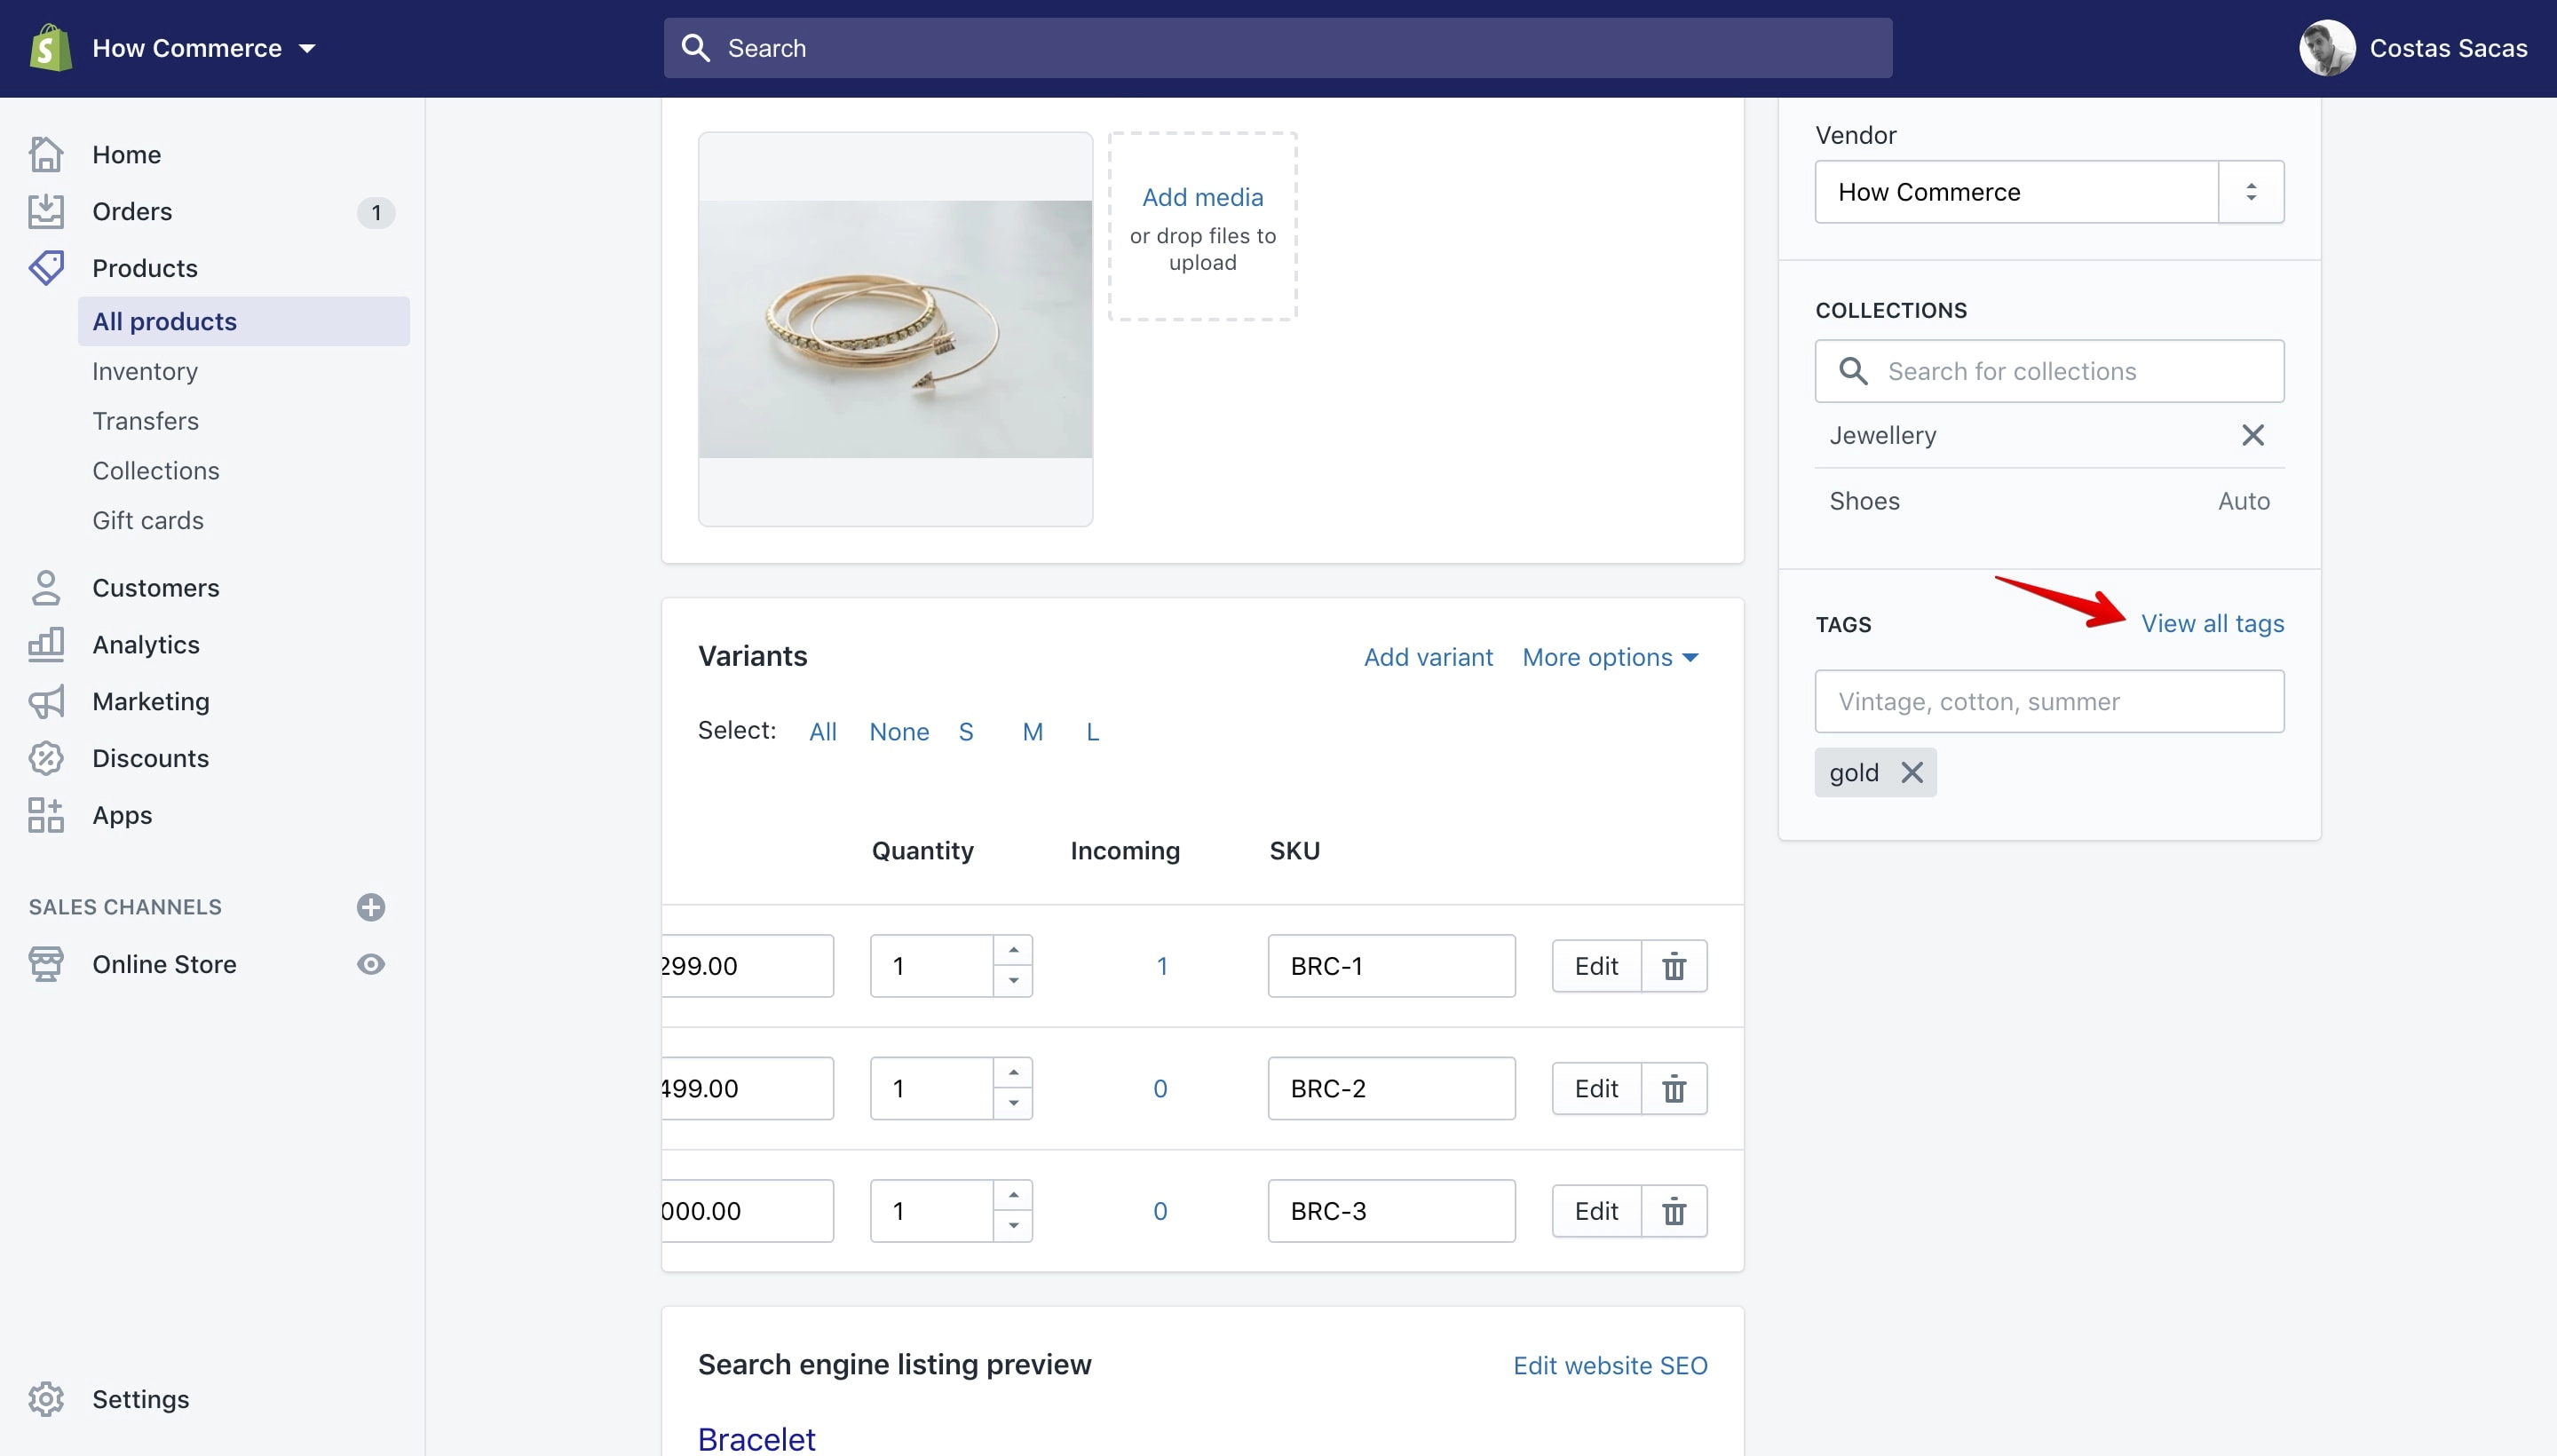Open the Vendor How Commerce dropdown
Screen dimensions: 2557x1456
[x=2049, y=192]
